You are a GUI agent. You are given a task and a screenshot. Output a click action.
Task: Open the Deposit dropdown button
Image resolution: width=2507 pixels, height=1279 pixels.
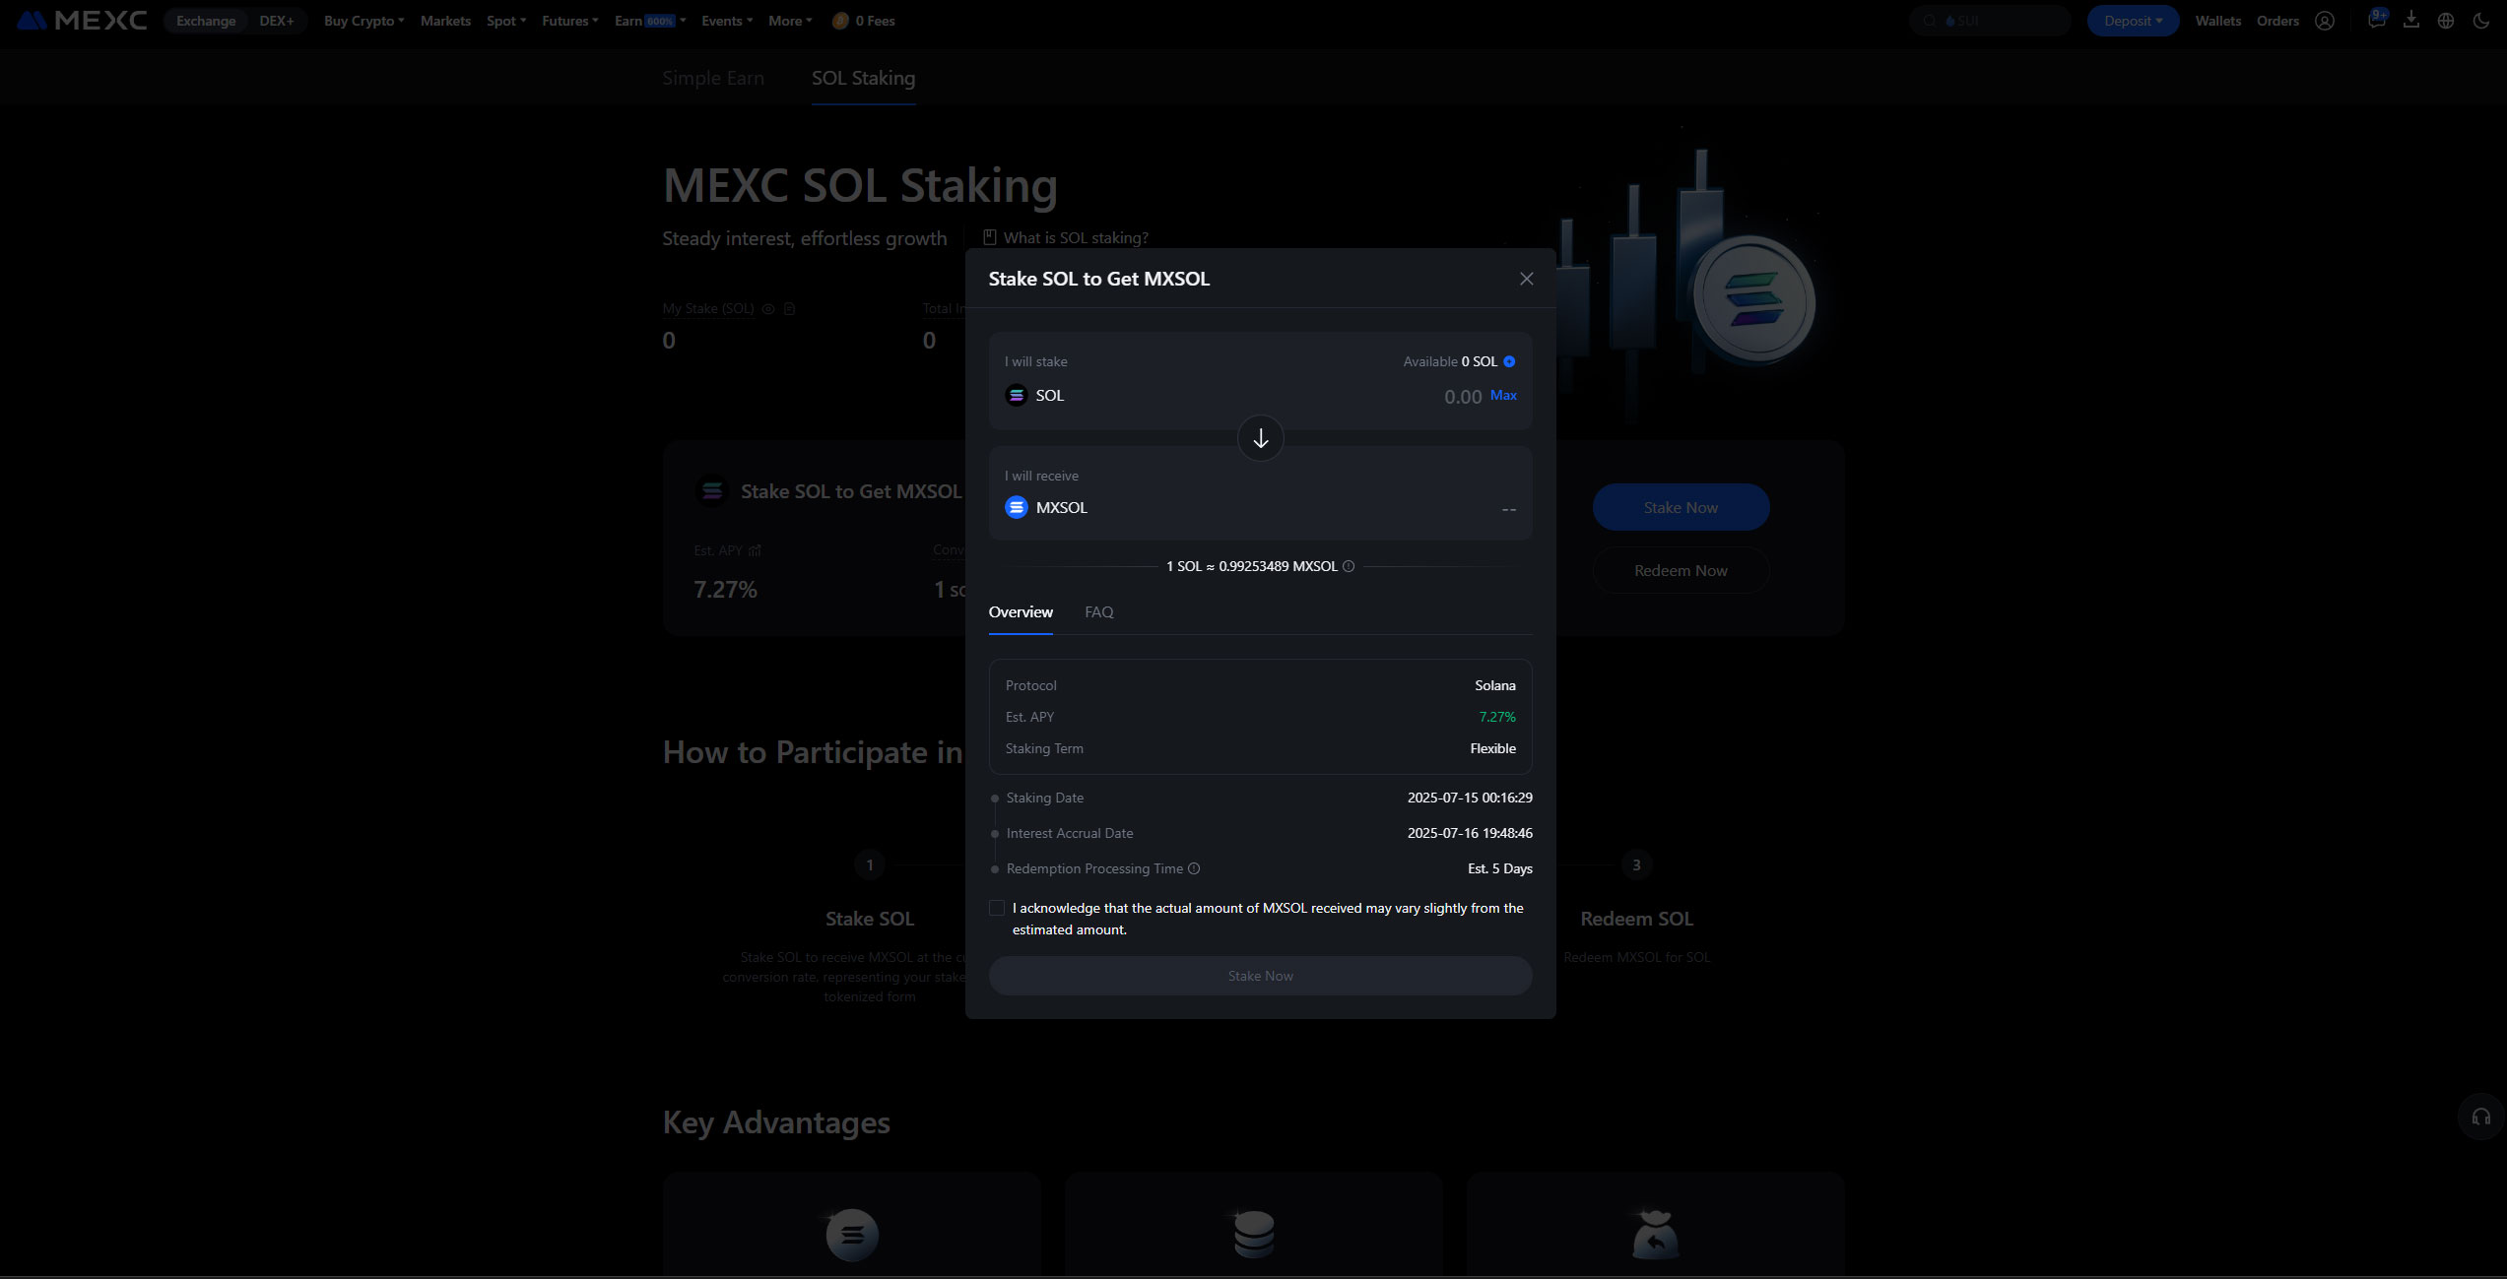pos(2133,21)
